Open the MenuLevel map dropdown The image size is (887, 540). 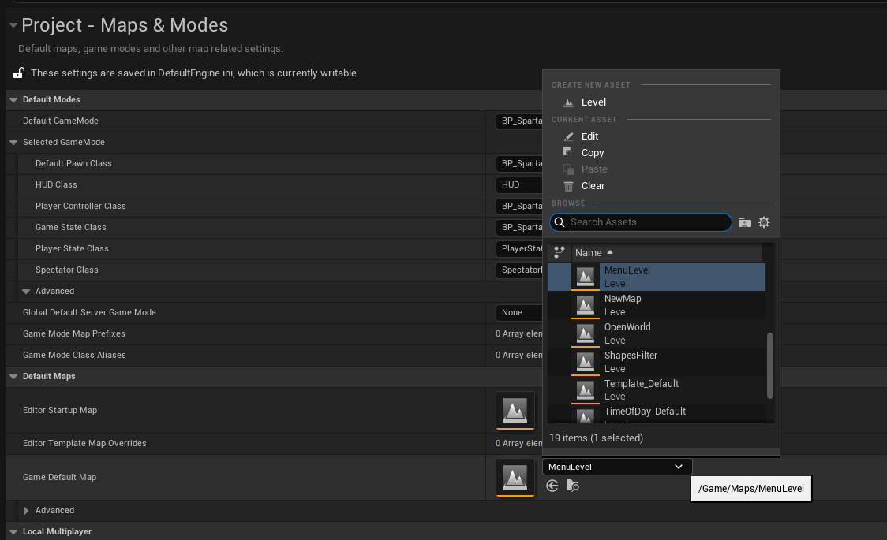pos(617,467)
